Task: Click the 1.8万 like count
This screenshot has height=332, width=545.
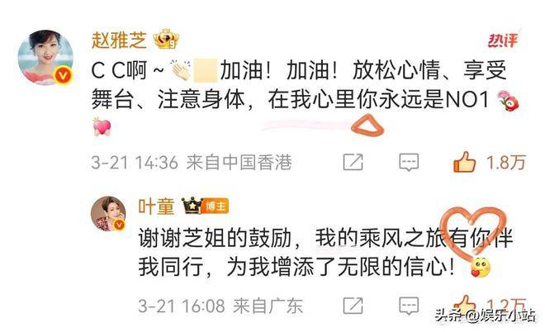Action: coord(505,163)
